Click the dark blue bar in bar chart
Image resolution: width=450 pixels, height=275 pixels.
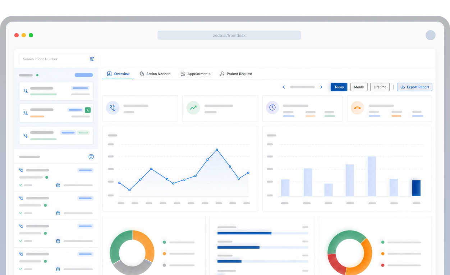tap(416, 188)
